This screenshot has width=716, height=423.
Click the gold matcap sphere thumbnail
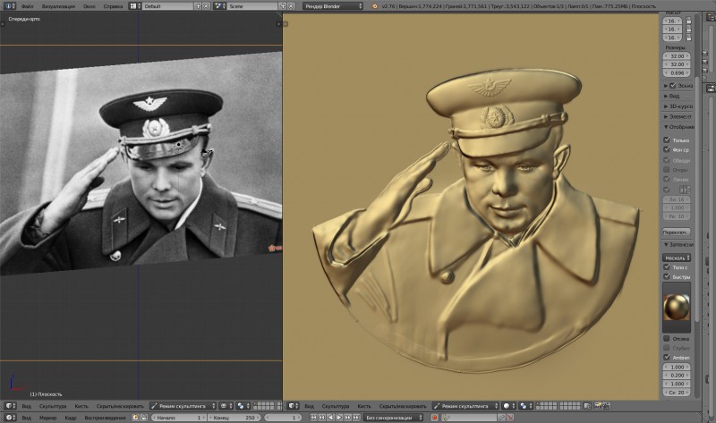[x=677, y=307]
